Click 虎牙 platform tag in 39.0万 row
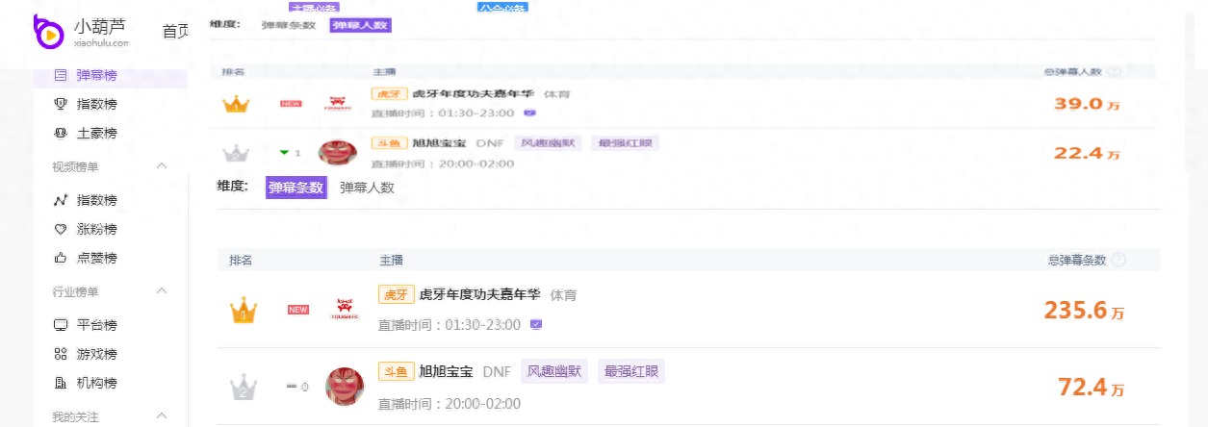The image size is (1208, 427). click(389, 93)
